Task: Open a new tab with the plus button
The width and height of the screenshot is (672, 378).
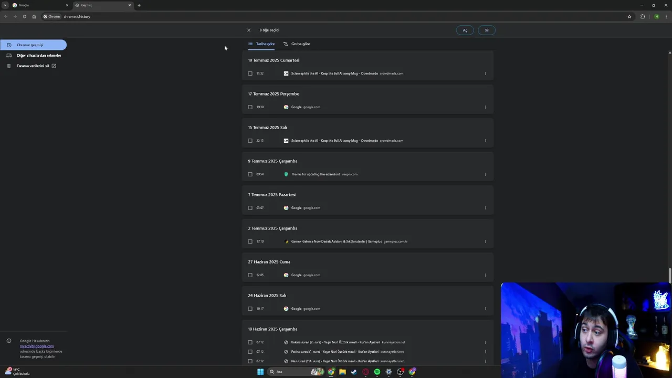Action: click(139, 5)
